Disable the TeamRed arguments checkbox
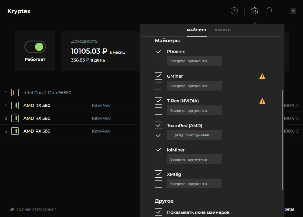Image resolution: width=303 pixels, height=217 pixels. [x=159, y=135]
